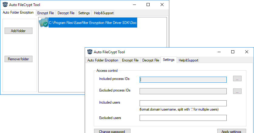The height and width of the screenshot is (133, 254).
Task: Switch to Decrypt File tab in back window
Action: pos(66,13)
